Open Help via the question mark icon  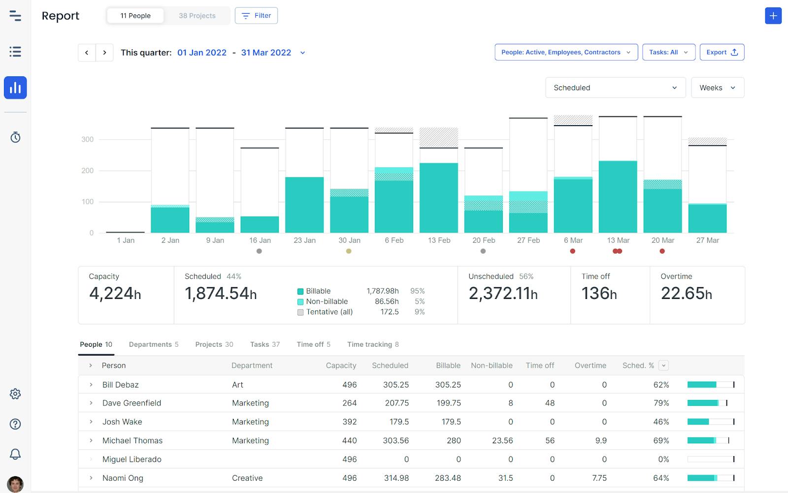(15, 424)
